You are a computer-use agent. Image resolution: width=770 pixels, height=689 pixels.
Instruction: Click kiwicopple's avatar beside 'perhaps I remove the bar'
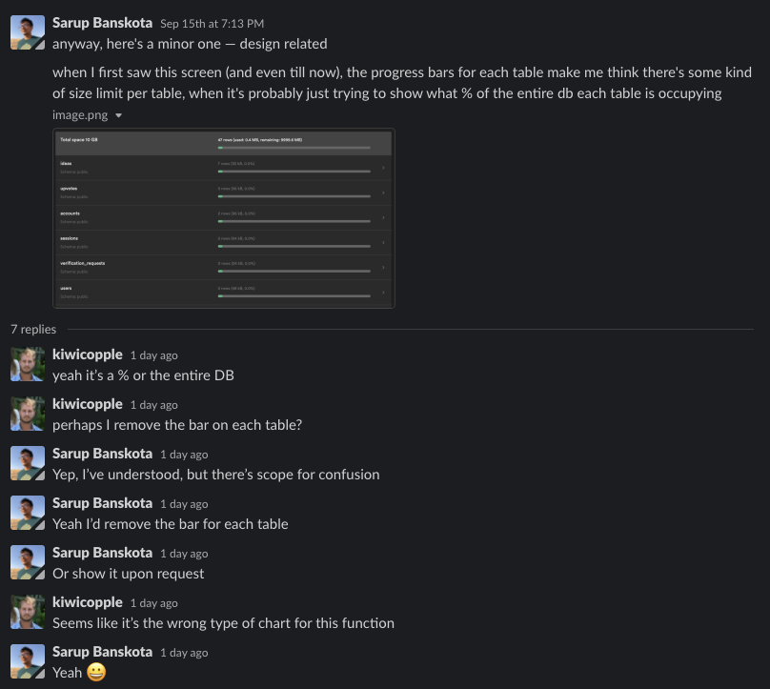(28, 414)
